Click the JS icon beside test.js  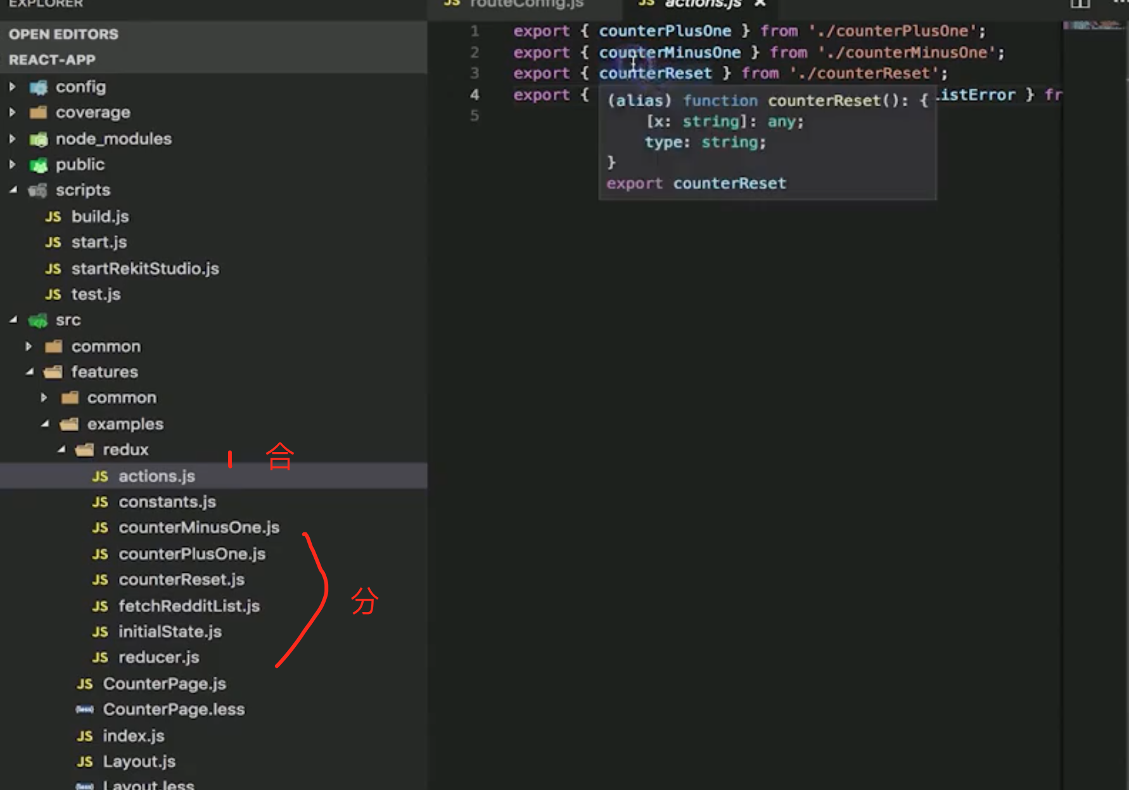click(x=53, y=295)
